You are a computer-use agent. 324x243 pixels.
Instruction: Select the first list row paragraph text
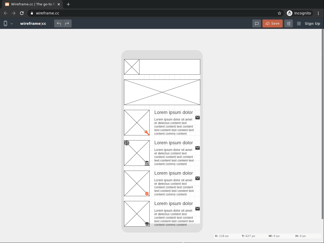click(x=174, y=127)
